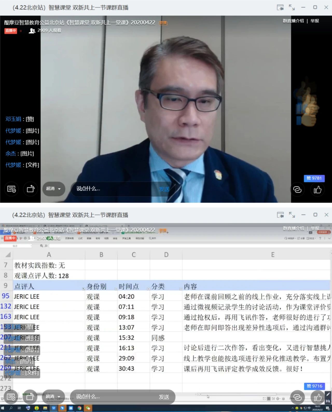Click the chain link share icon in upper stream
Image resolution: width=332 pixels, height=412 pixels.
click(297, 190)
